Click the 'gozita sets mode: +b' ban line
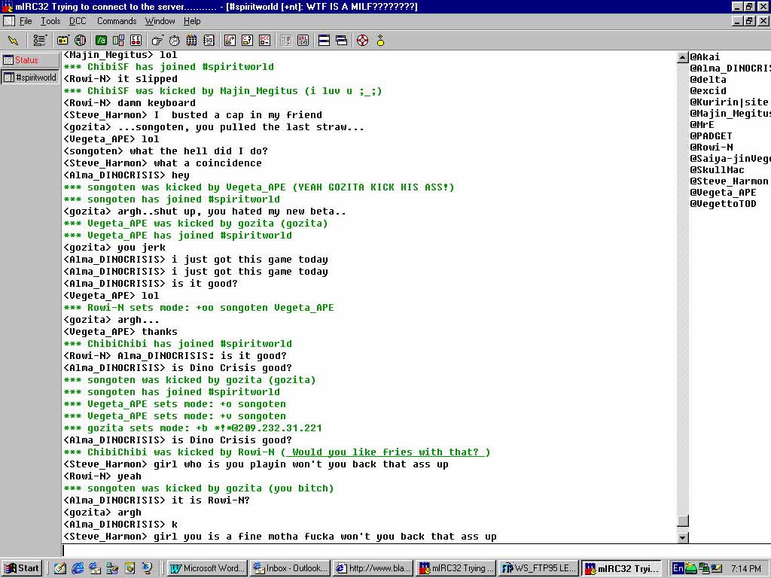 [x=193, y=428]
